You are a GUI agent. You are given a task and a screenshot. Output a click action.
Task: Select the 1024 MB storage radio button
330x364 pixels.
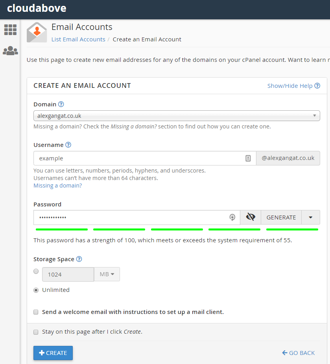(36, 271)
